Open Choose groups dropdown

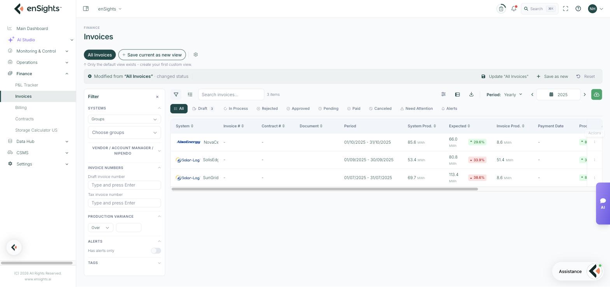pyautogui.click(x=124, y=132)
